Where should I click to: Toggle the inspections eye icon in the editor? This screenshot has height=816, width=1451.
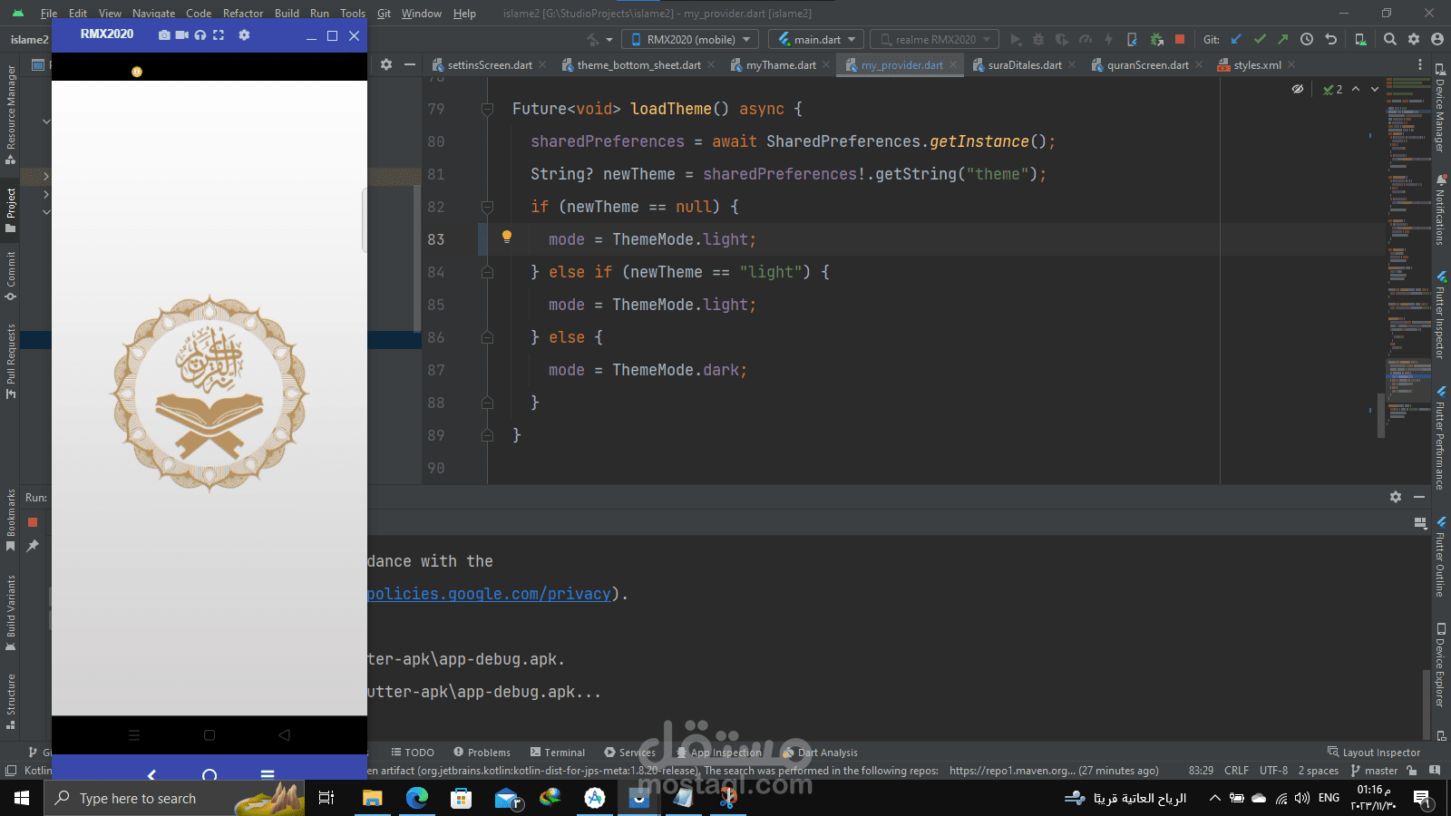[1298, 89]
